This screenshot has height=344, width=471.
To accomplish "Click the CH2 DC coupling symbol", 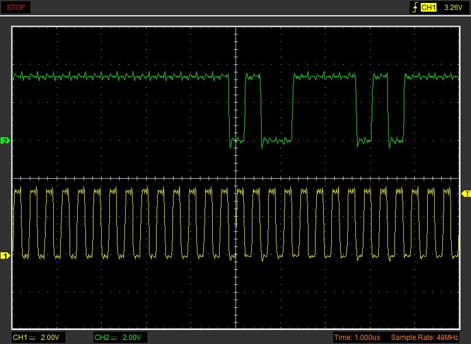I will pyautogui.click(x=115, y=338).
